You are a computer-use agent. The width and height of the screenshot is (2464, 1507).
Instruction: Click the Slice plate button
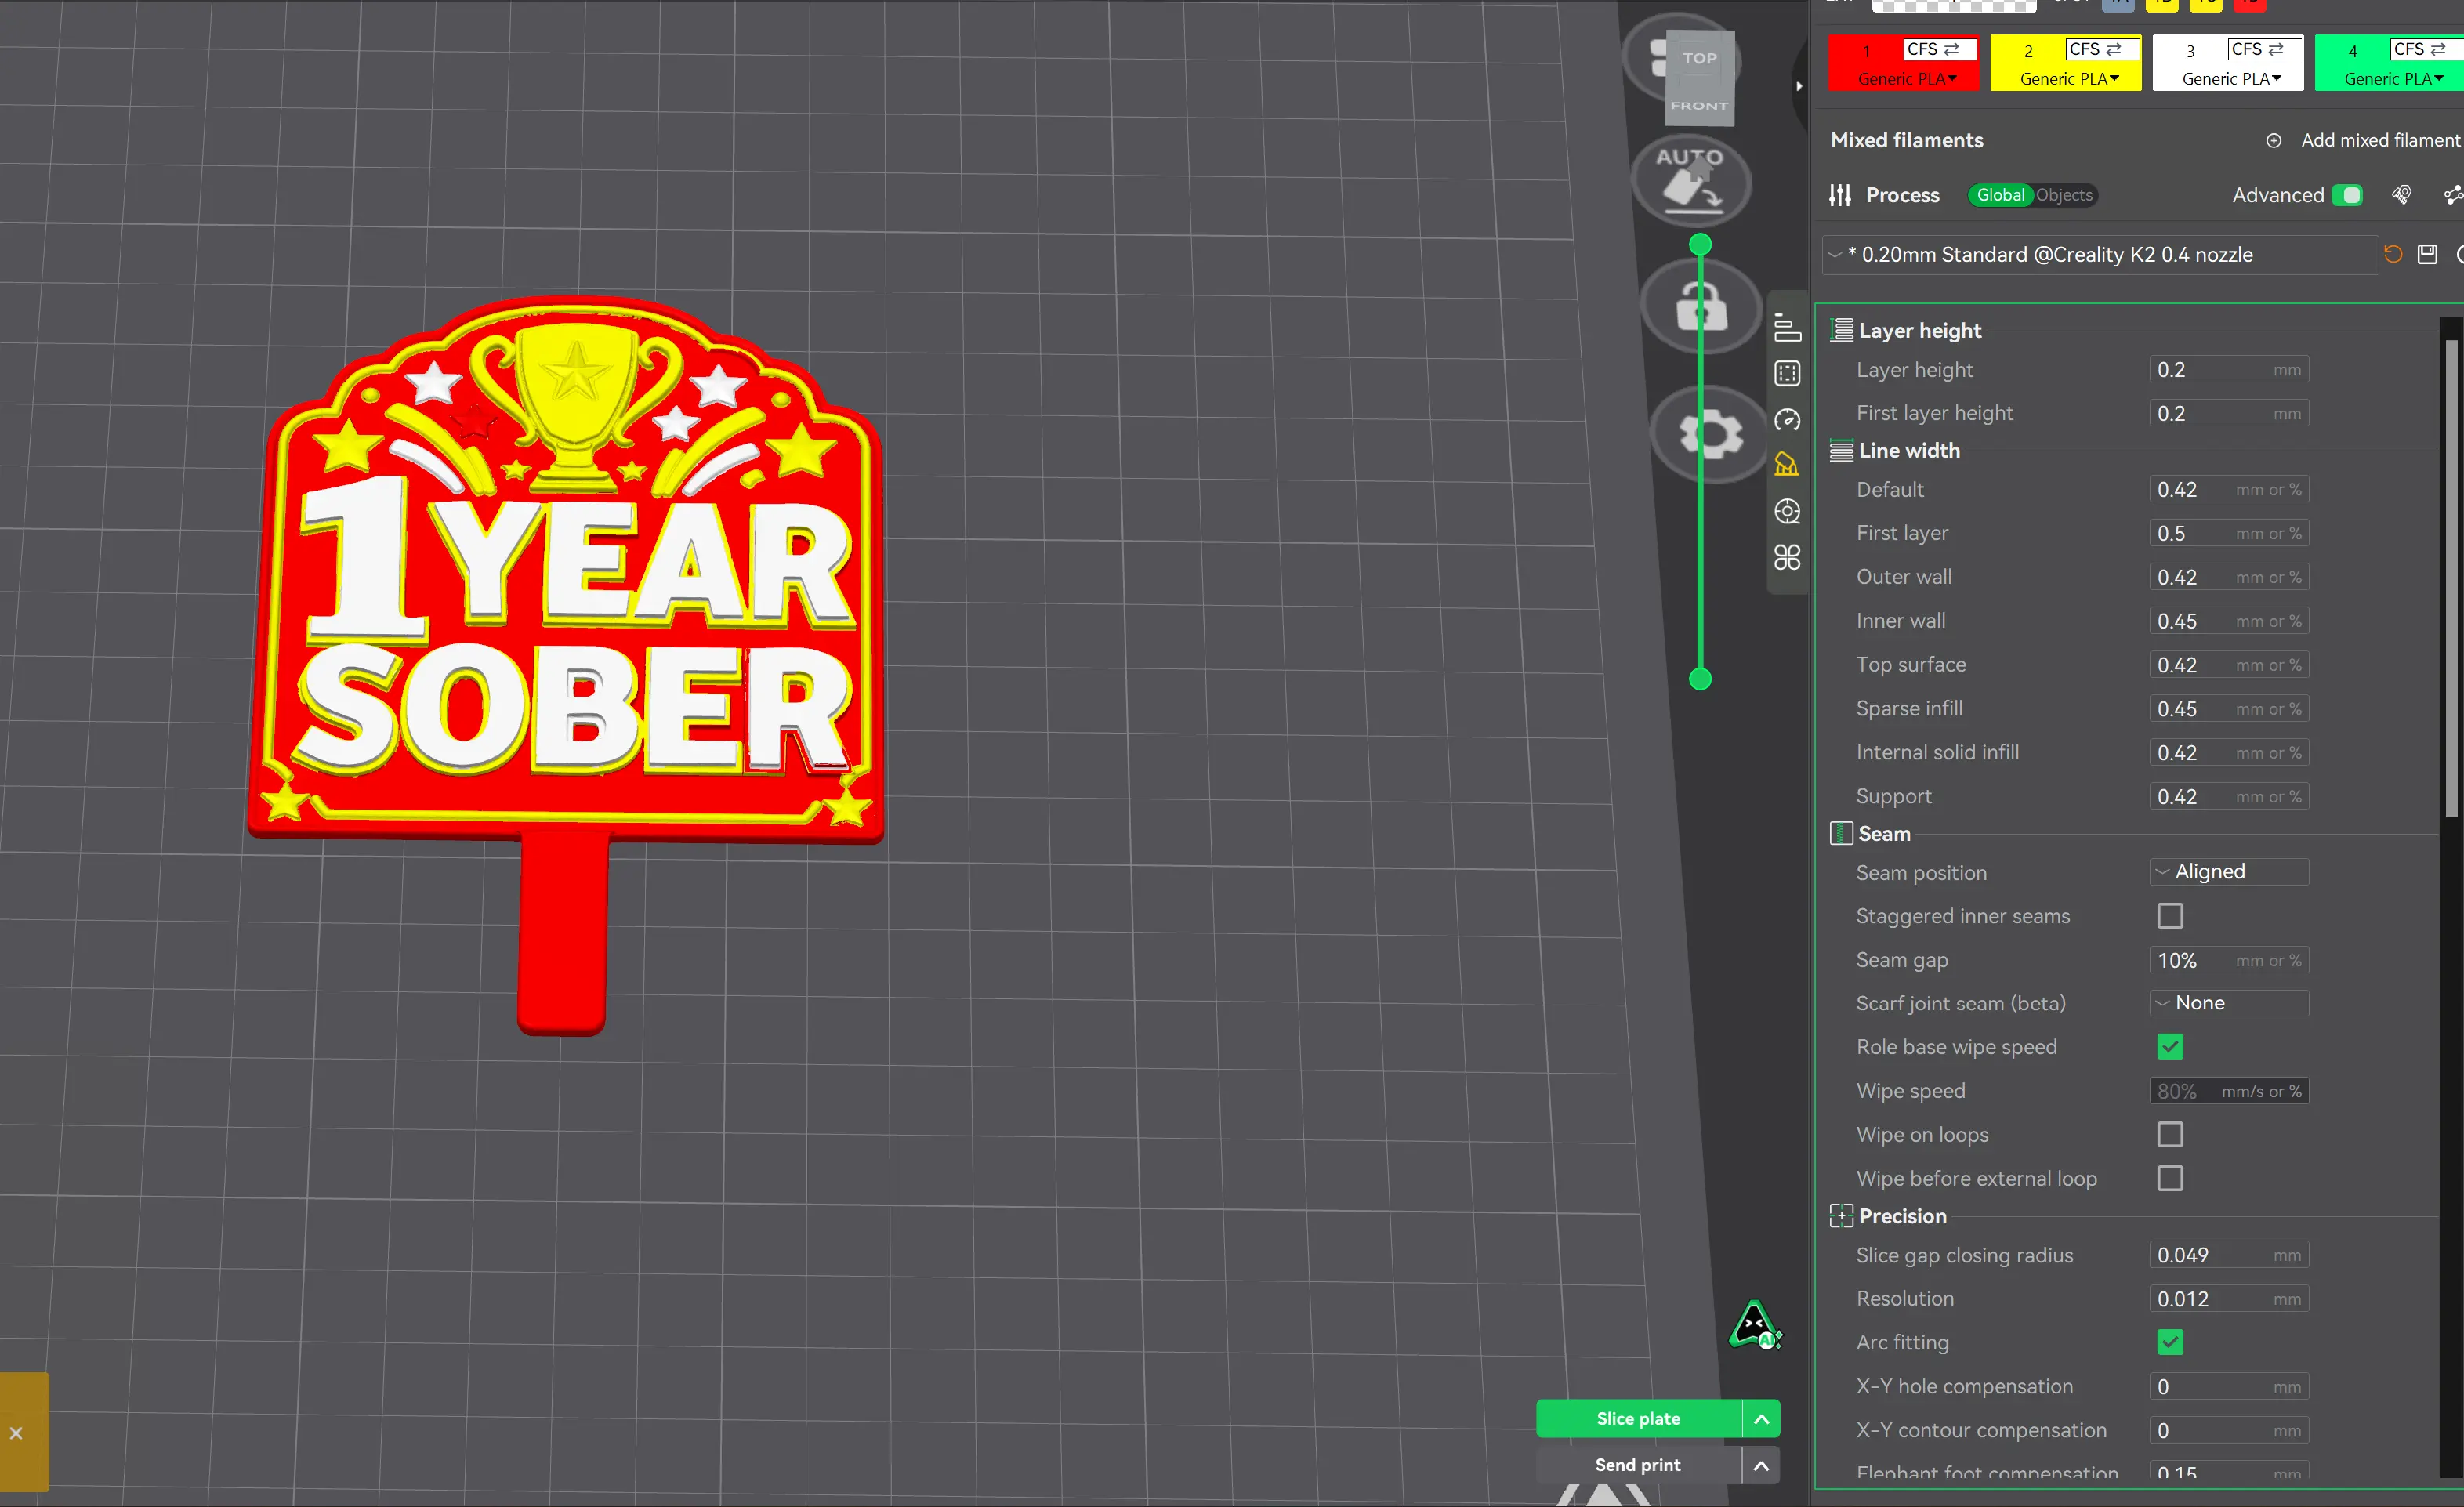tap(1638, 1418)
